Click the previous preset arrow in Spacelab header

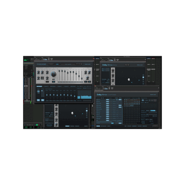pyautogui.click(x=77, y=64)
